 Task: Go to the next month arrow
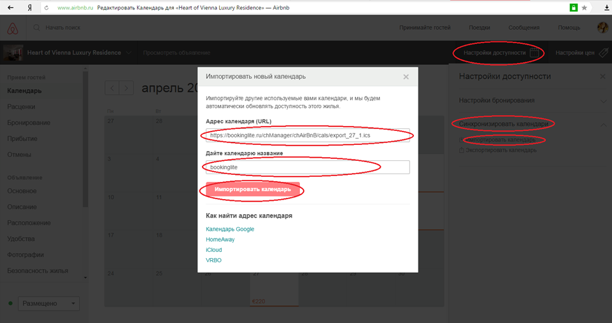tap(126, 88)
